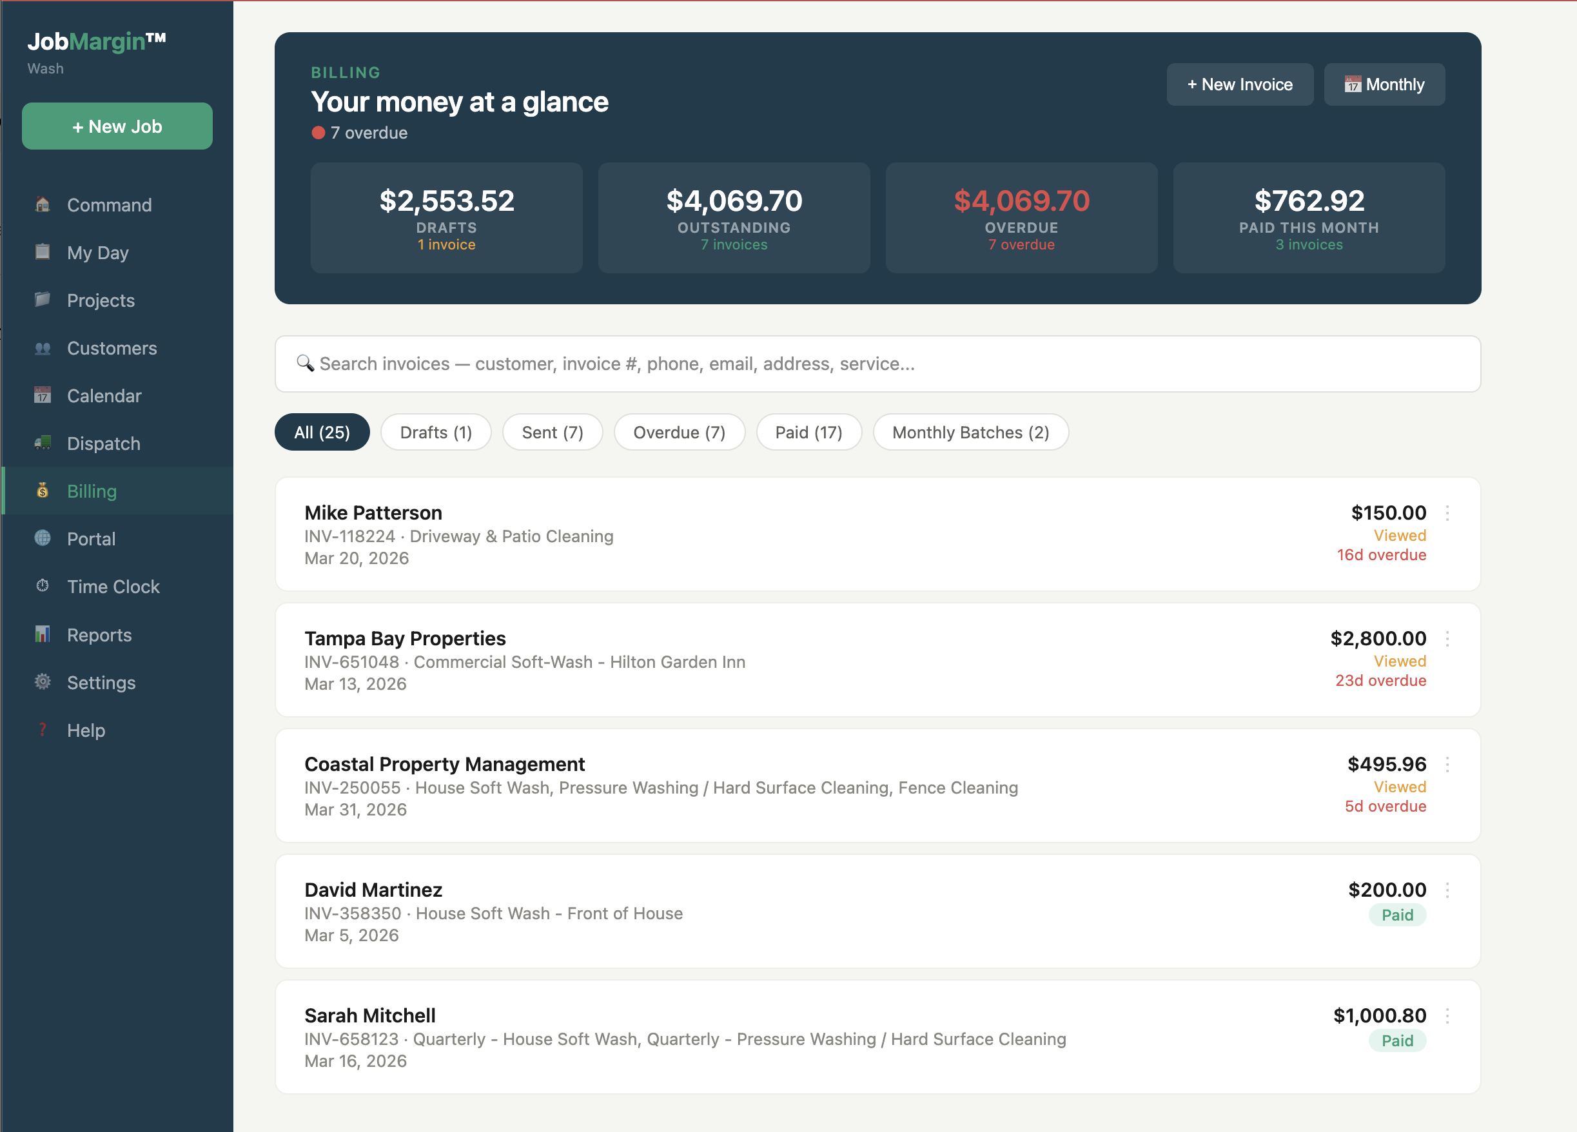Click the New Job button
Screen dimensions: 1577x1132
coord(117,126)
